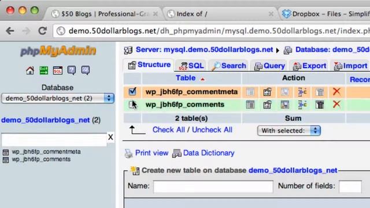Check the wp_jbh6fp_comments checkbox
This screenshot has height=208, width=370.
pyautogui.click(x=132, y=105)
